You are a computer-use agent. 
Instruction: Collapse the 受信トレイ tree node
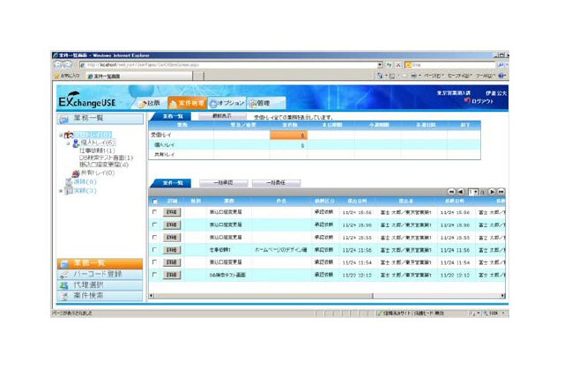pyautogui.click(x=61, y=135)
